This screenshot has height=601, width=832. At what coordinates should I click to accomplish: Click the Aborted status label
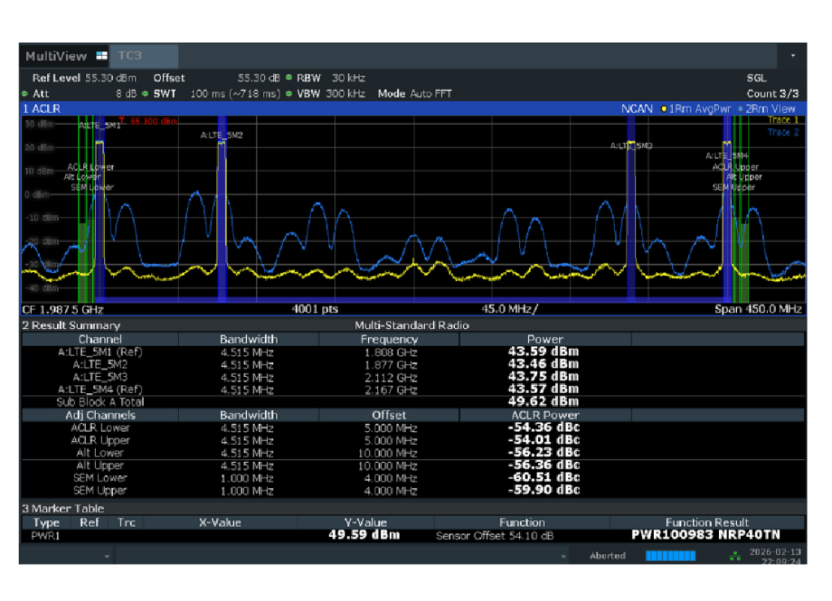coord(607,556)
